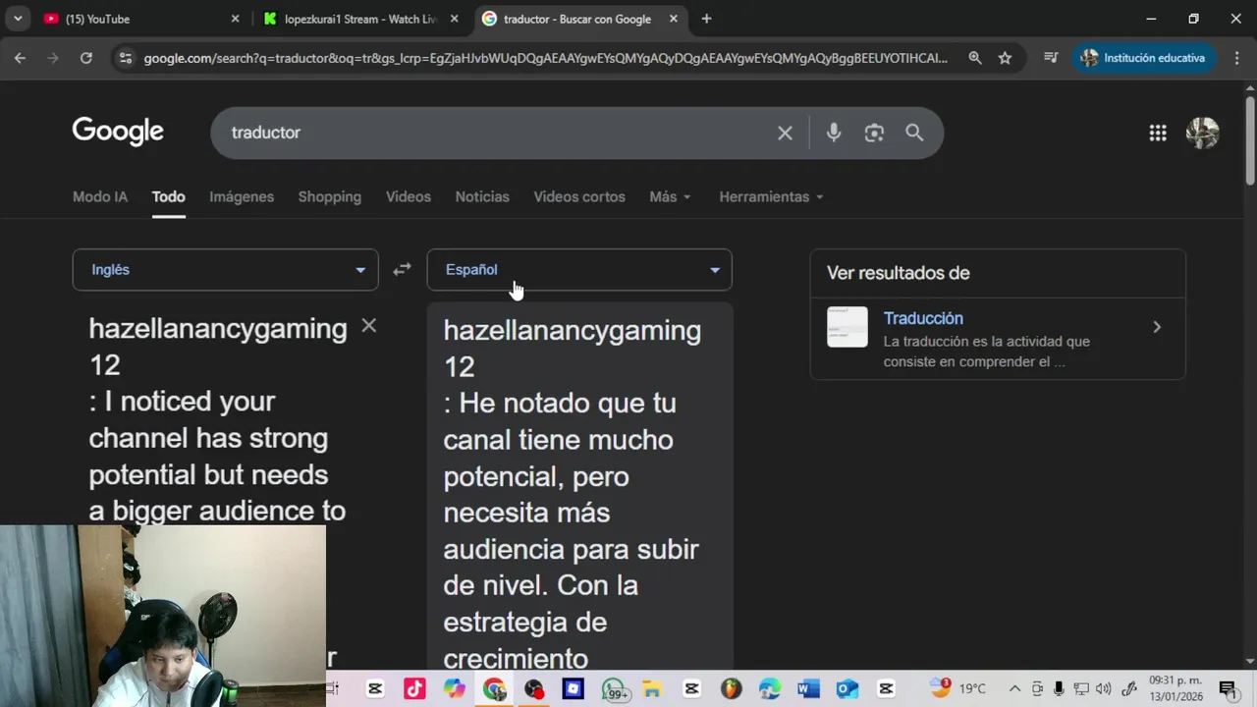
Task: Close the YouTube browser tab
Action: [235, 19]
